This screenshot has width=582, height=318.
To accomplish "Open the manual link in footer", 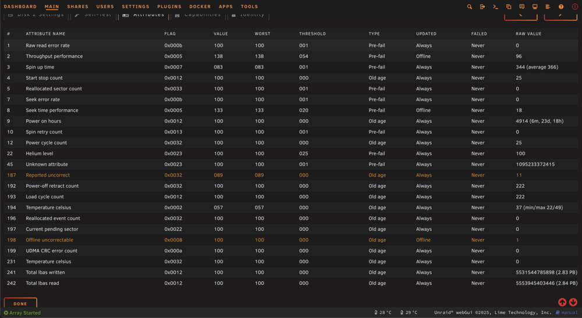I will tap(567, 312).
